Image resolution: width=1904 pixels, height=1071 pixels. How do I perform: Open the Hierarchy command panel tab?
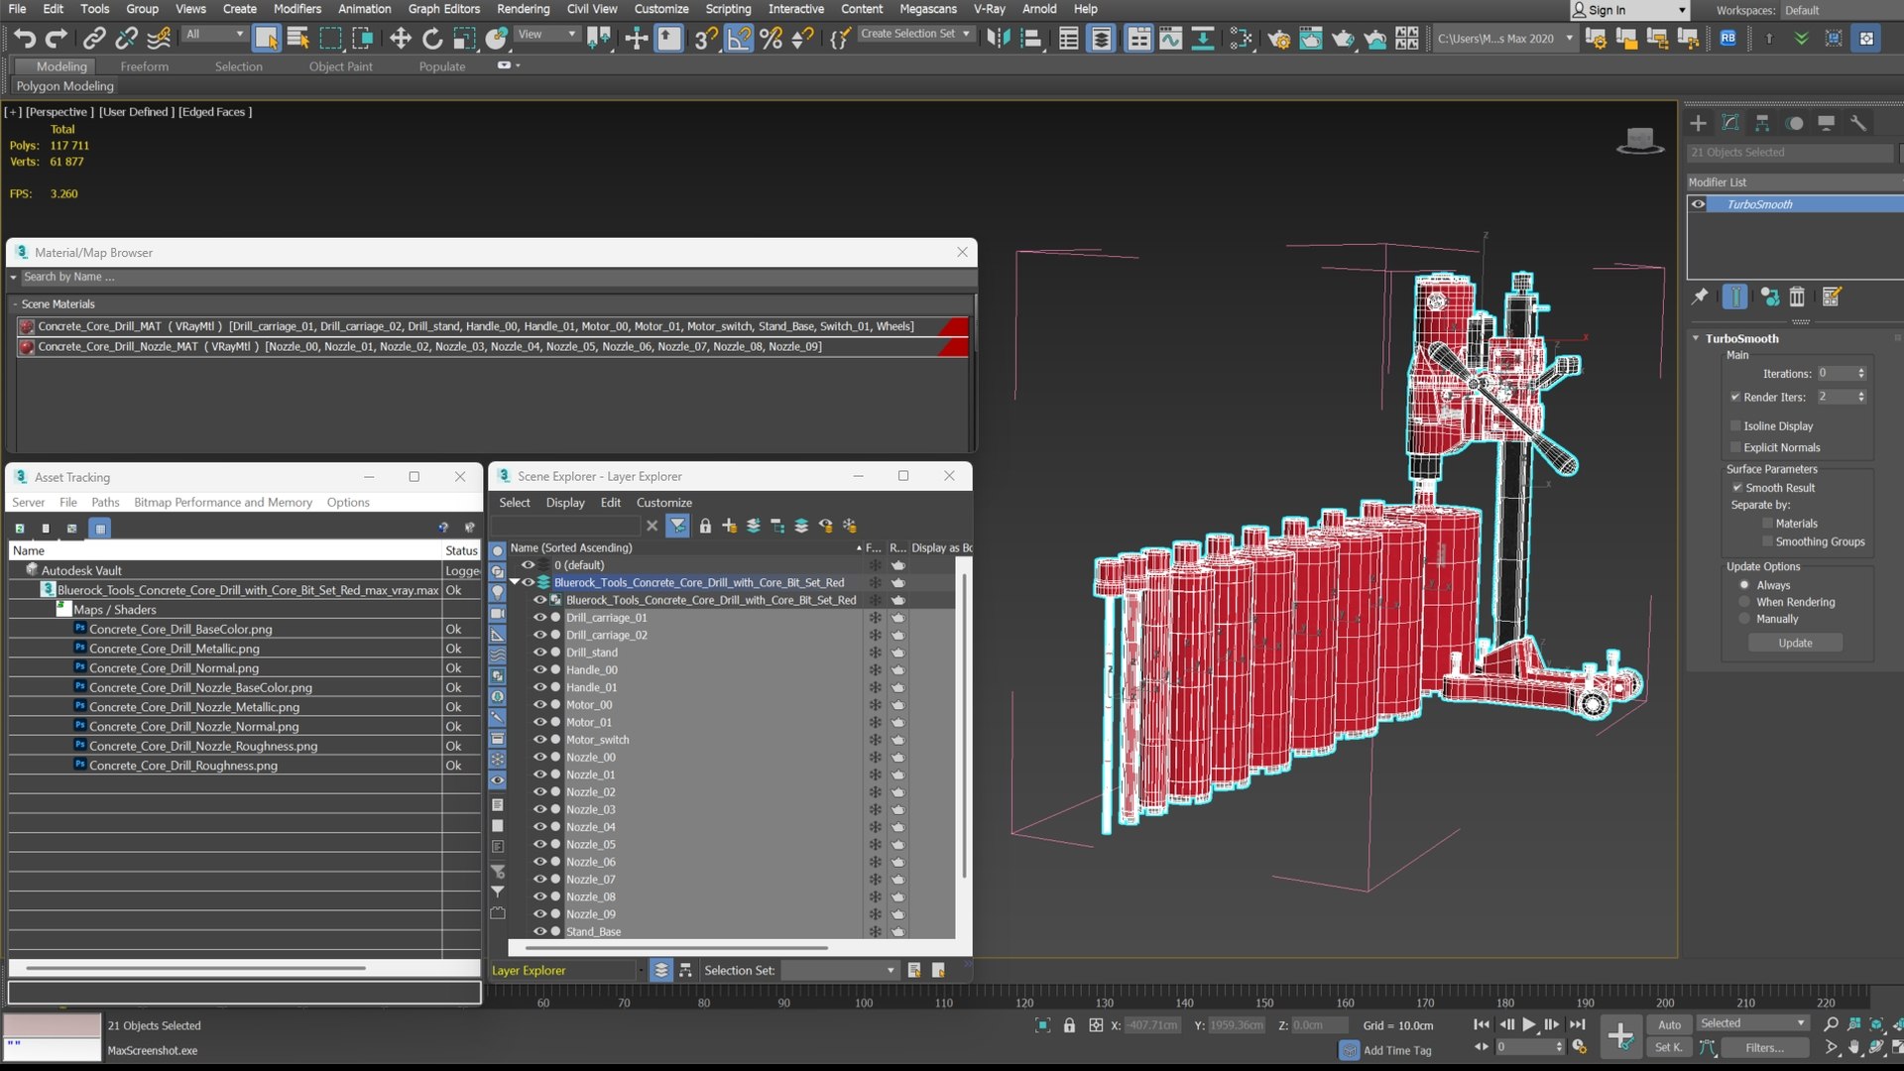[1762, 123]
